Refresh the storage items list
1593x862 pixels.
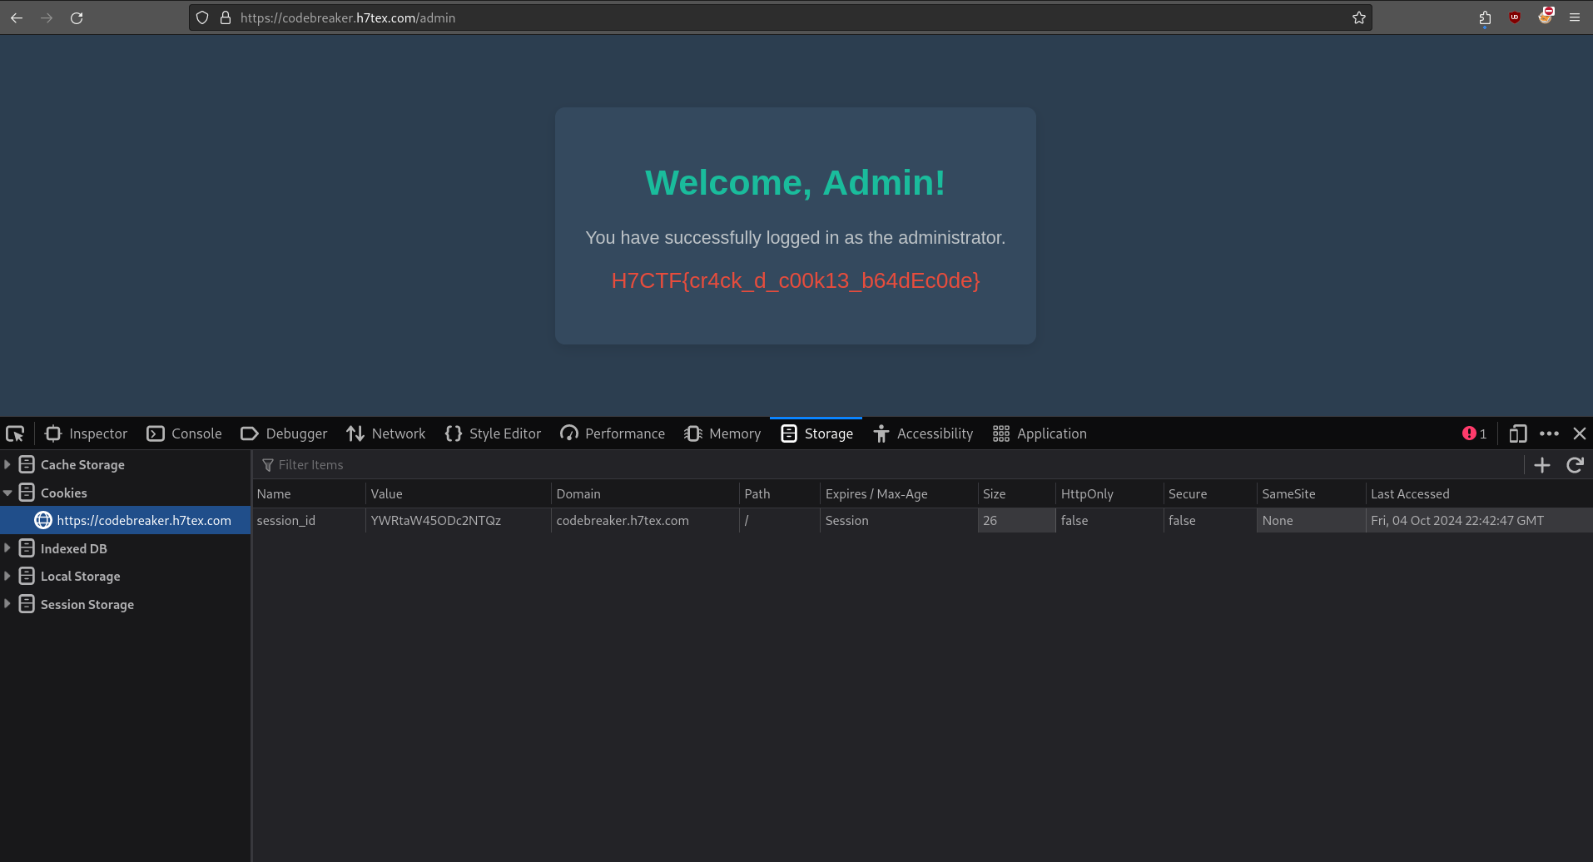click(1575, 465)
